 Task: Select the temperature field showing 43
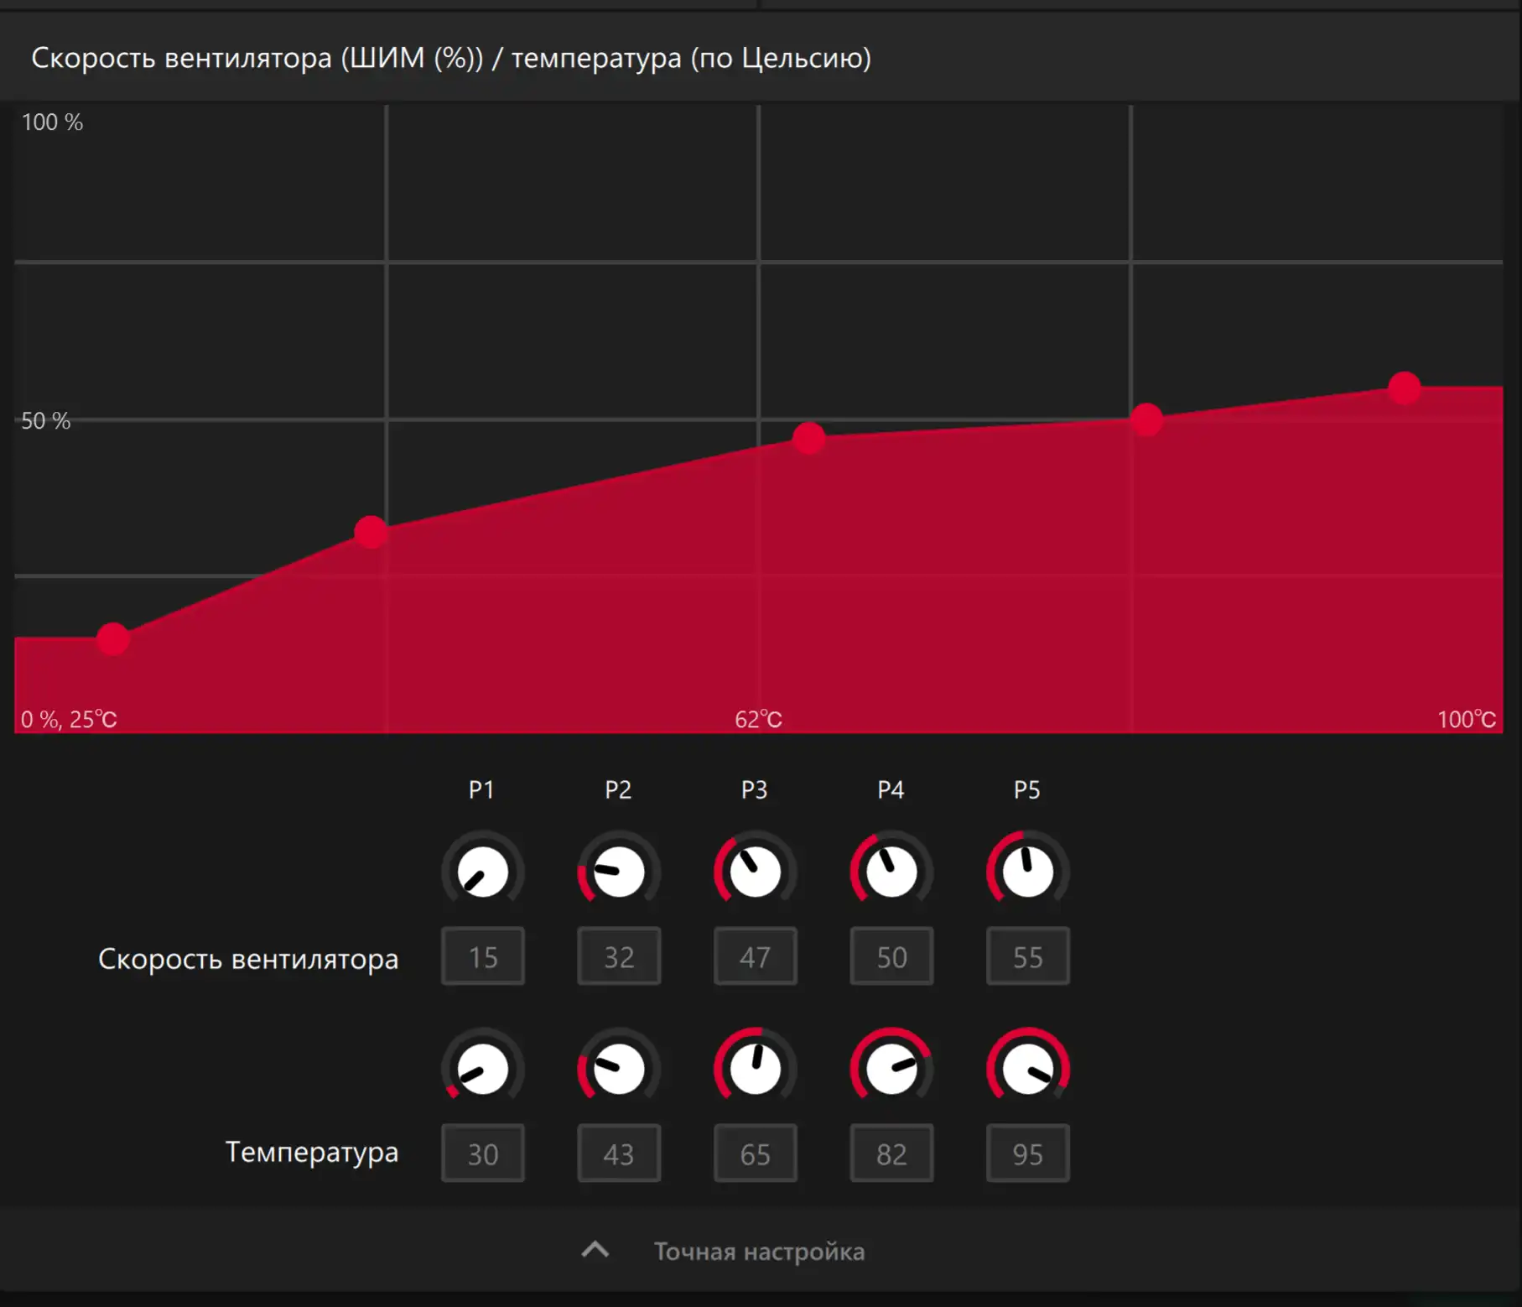(x=619, y=1153)
